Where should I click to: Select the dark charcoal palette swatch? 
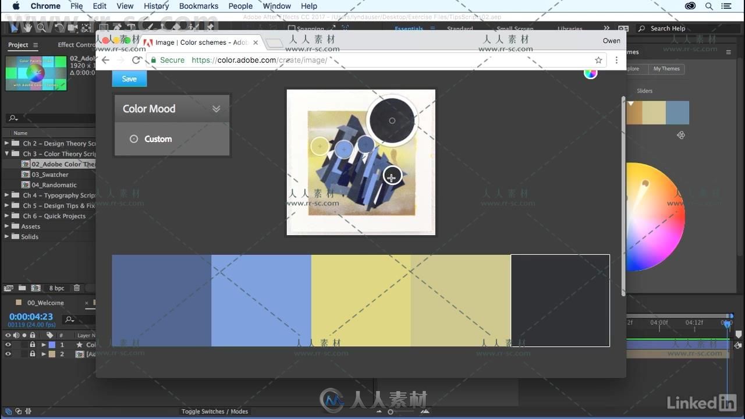(x=560, y=300)
